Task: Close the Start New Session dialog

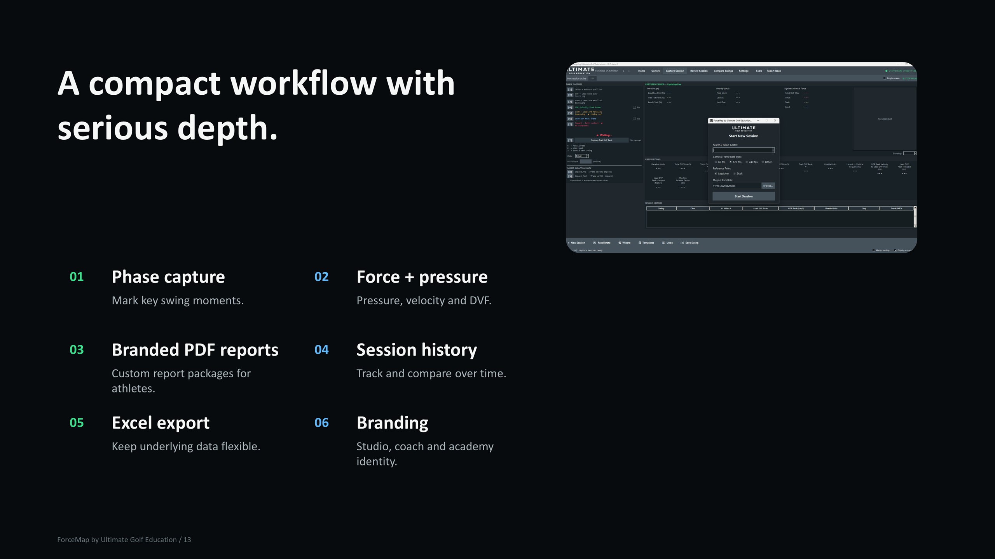Action: [775, 120]
